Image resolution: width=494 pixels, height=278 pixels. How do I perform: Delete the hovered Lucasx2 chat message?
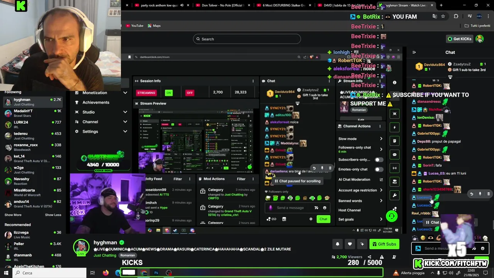pyautogui.click(x=488, y=194)
